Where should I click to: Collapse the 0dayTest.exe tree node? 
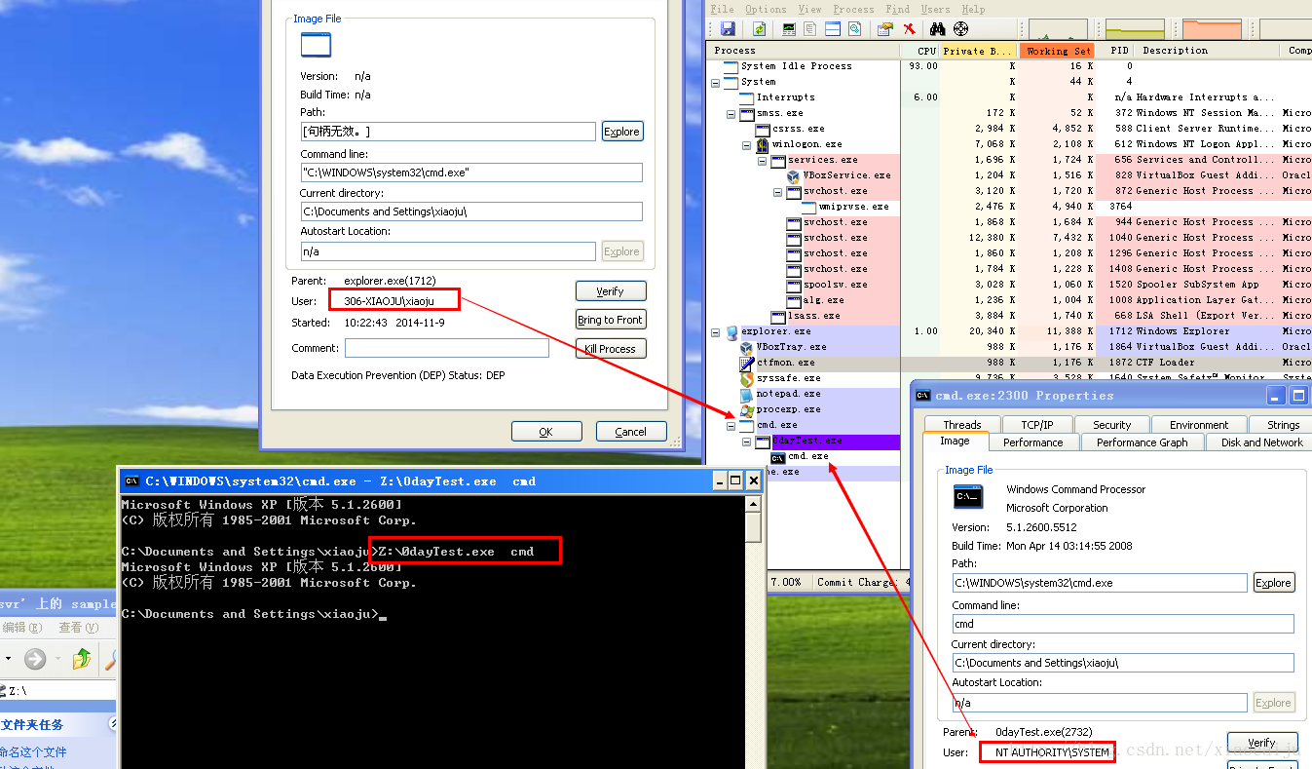pyautogui.click(x=747, y=441)
